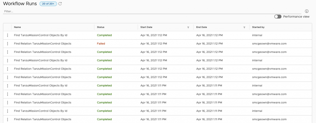Click the End Date column header
Image resolution: width=316 pixels, height=123 pixels.
click(202, 27)
